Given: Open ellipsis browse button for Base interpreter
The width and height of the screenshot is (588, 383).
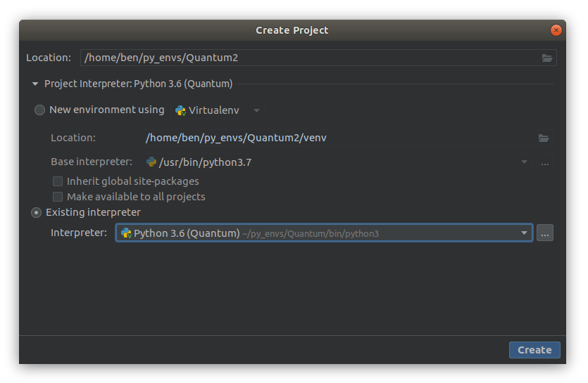Looking at the screenshot, I should pos(544,162).
